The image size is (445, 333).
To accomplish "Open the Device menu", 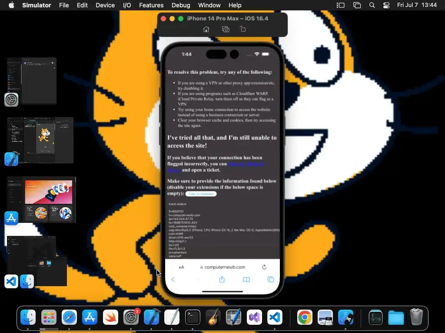I will [105, 5].
